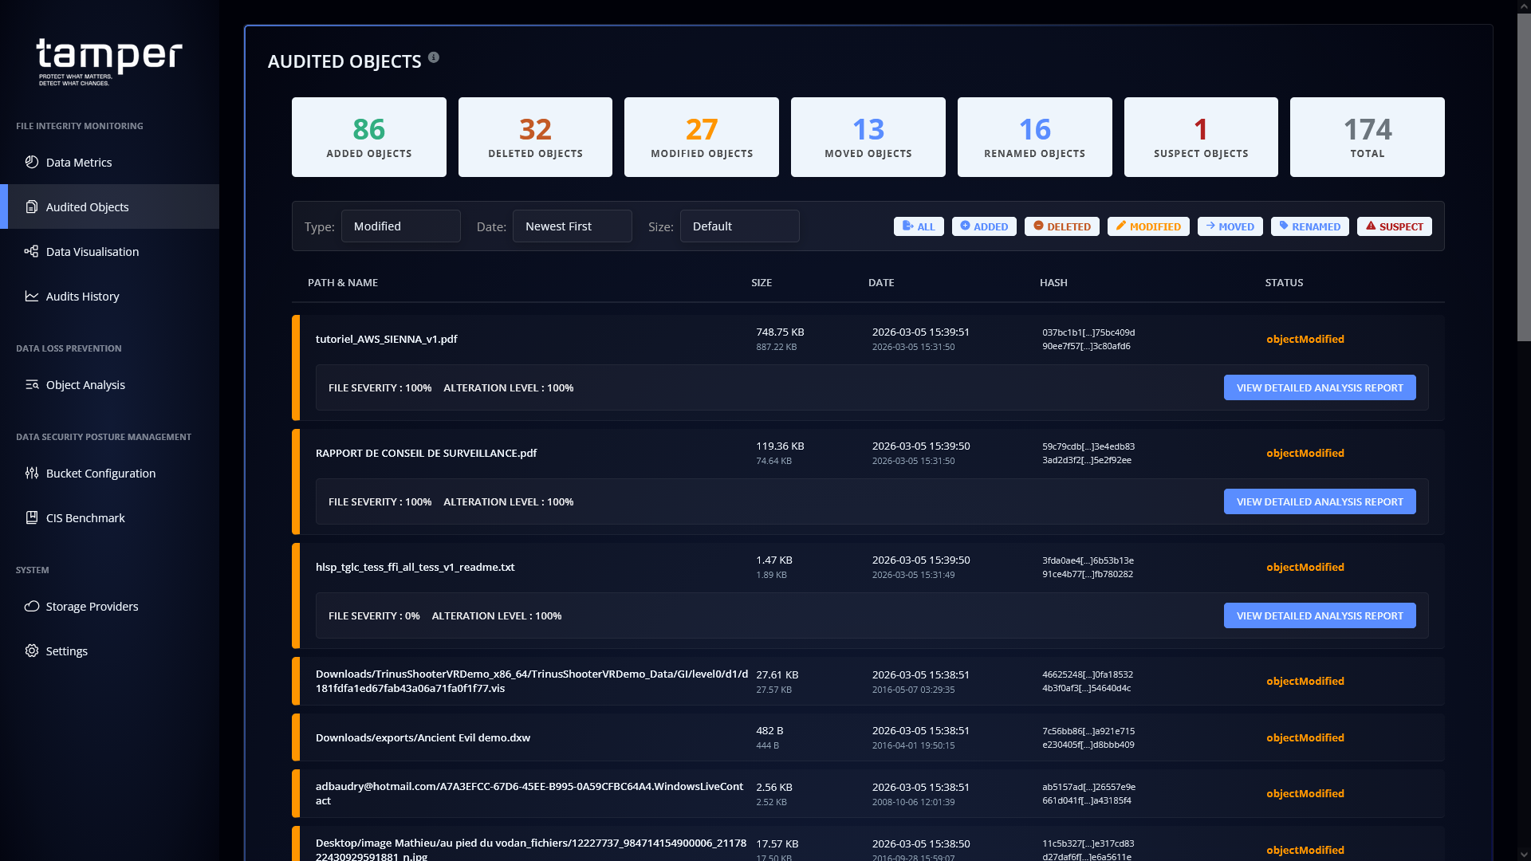Click the CIS Benchmark book icon
1531x861 pixels.
click(x=32, y=517)
